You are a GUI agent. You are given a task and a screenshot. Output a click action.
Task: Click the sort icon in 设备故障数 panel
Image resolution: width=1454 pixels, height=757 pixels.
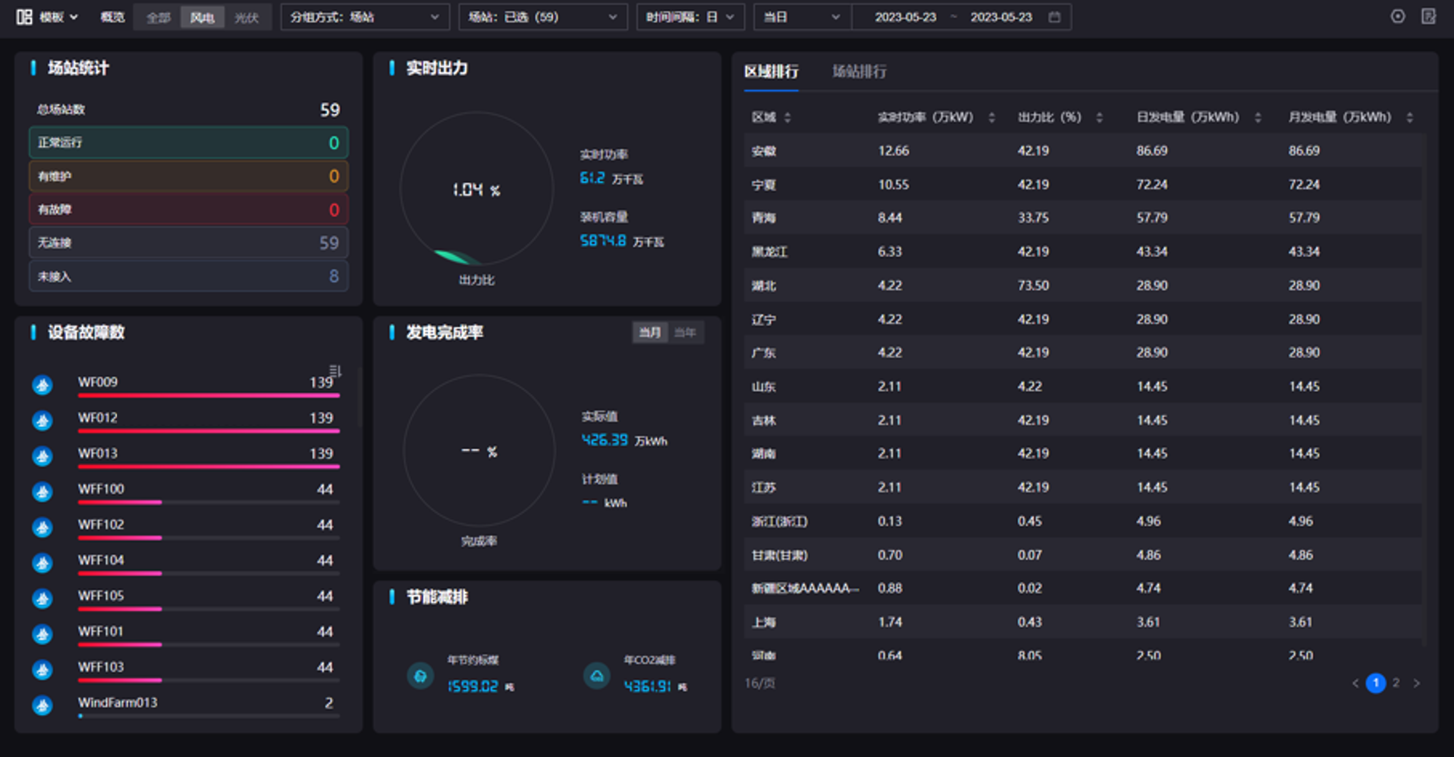point(335,370)
